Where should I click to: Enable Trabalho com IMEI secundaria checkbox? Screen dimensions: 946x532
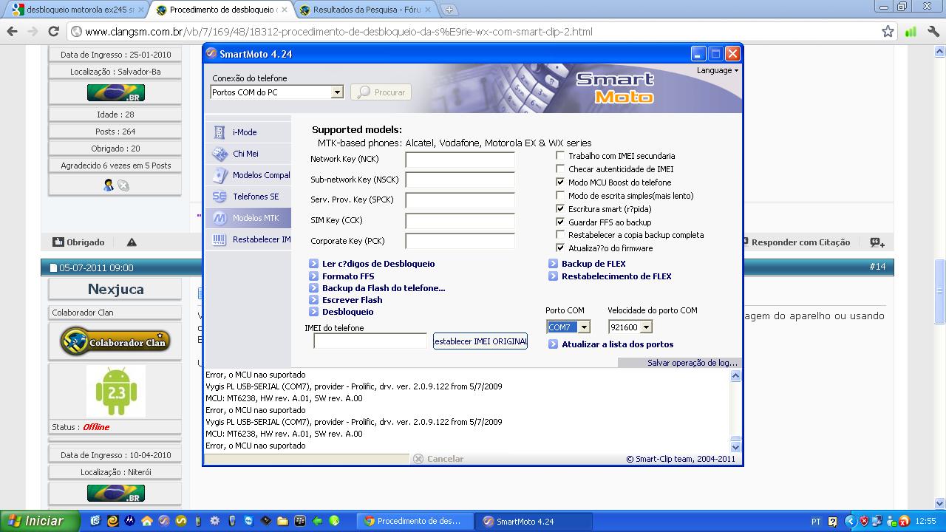click(560, 156)
